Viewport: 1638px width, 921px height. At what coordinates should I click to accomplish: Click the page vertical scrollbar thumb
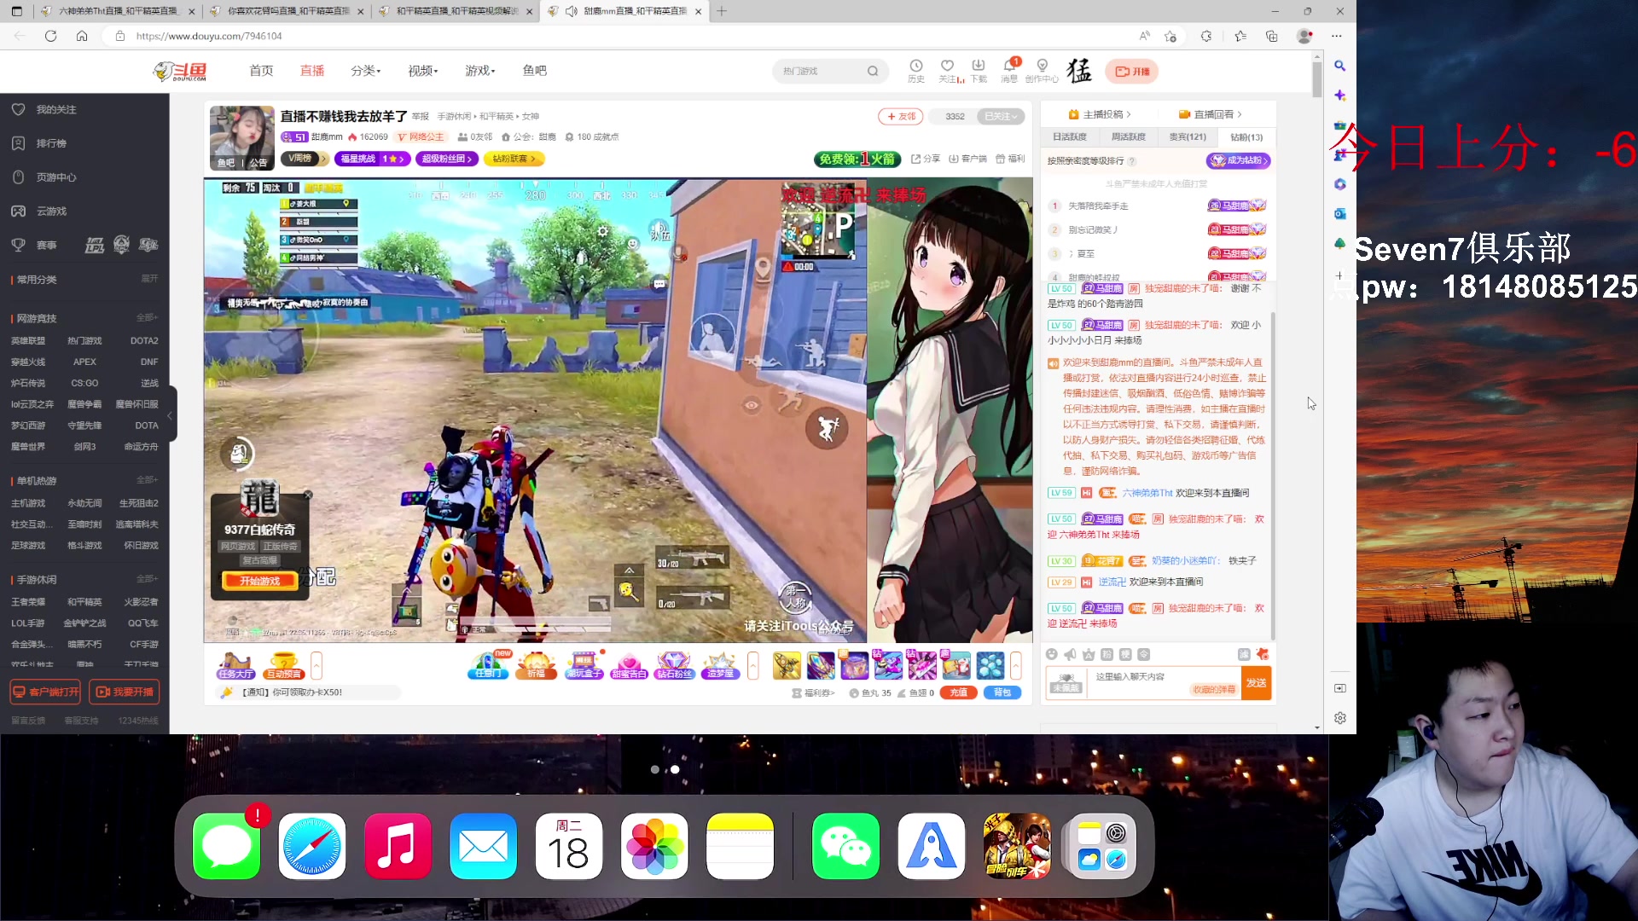coord(1317,78)
